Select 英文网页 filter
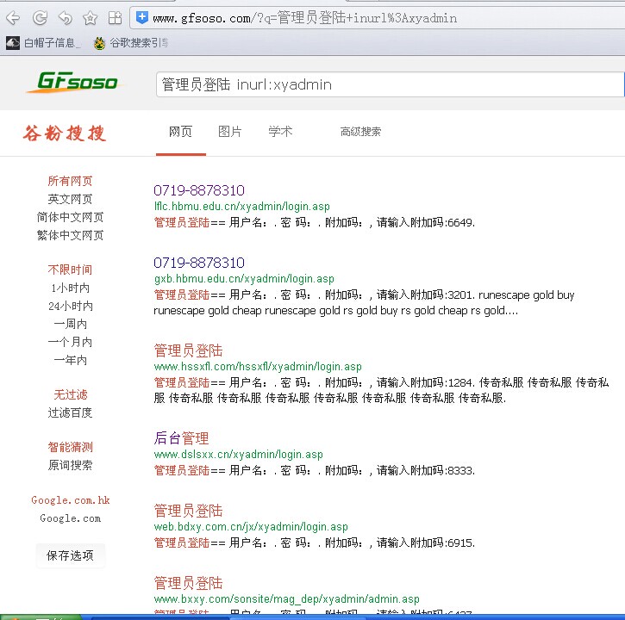Image resolution: width=625 pixels, height=620 pixels. coord(70,199)
